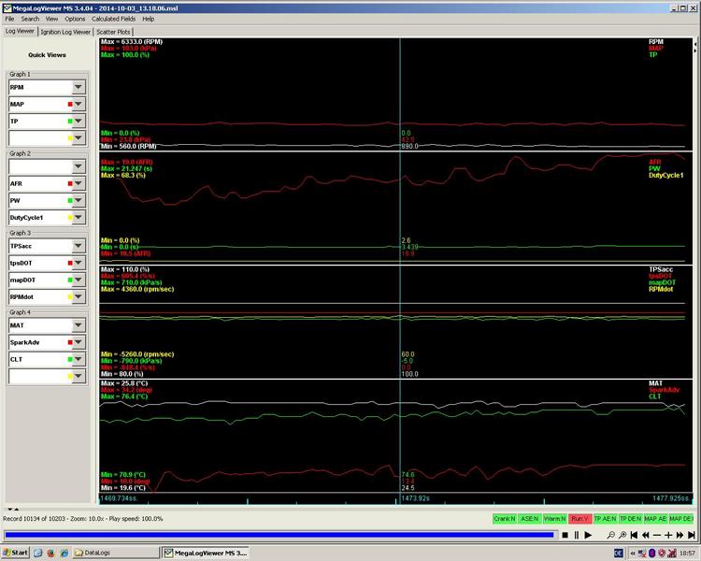This screenshot has height=561, width=701.
Task: Click the MegaLogViewer taskbar button
Action: 206,553
